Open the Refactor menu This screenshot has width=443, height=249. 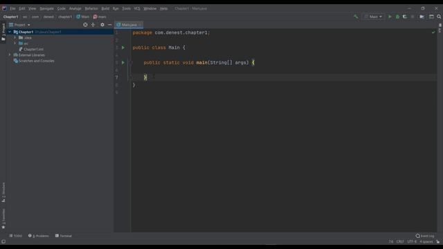[x=91, y=8]
